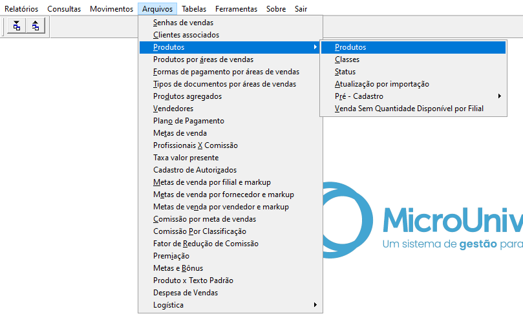
Task: Click the toolbar icon with up arrow
Action: click(x=35, y=26)
